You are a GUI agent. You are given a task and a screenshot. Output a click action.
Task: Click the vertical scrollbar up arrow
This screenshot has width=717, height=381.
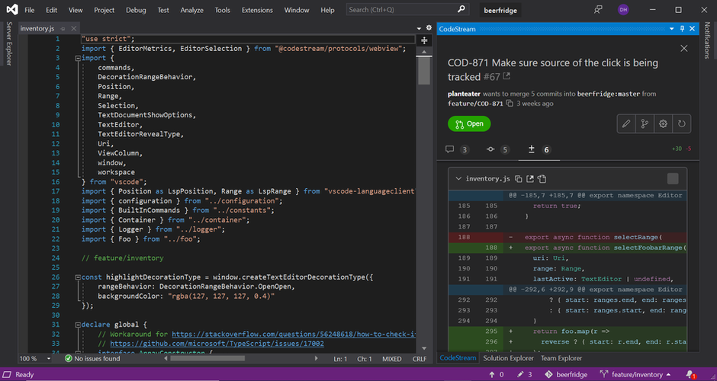[424, 52]
